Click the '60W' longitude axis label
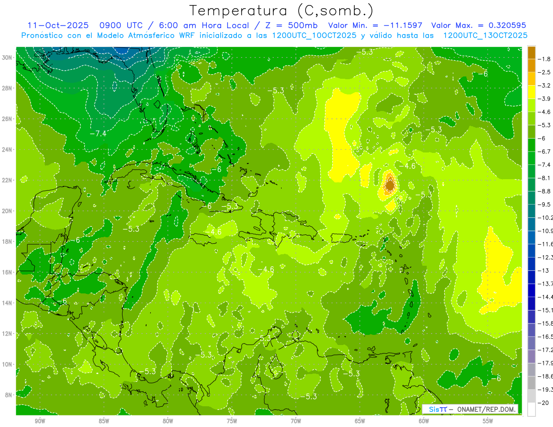This screenshot has height=427, width=553. pos(424,421)
